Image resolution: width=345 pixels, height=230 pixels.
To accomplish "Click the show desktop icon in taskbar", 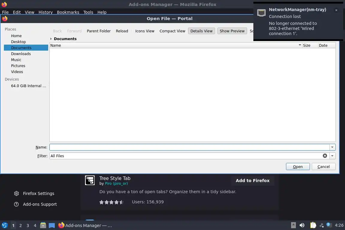I will [x=52, y=226].
